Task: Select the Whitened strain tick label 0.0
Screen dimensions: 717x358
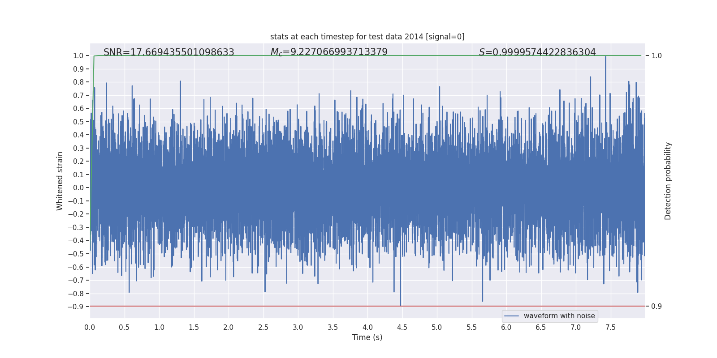Action: [x=78, y=188]
